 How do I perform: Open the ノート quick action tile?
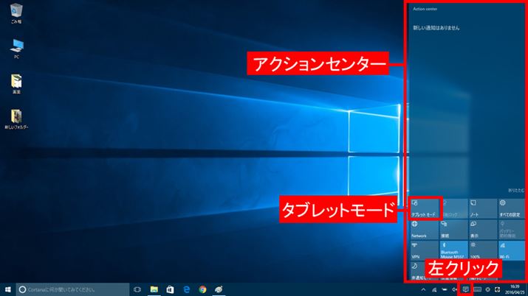coord(481,208)
